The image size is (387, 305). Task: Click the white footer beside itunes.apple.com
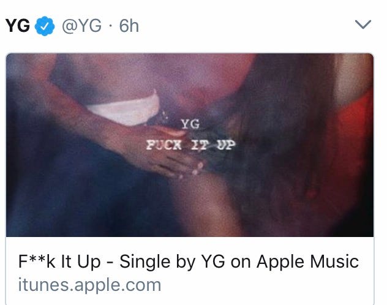tap(266, 285)
